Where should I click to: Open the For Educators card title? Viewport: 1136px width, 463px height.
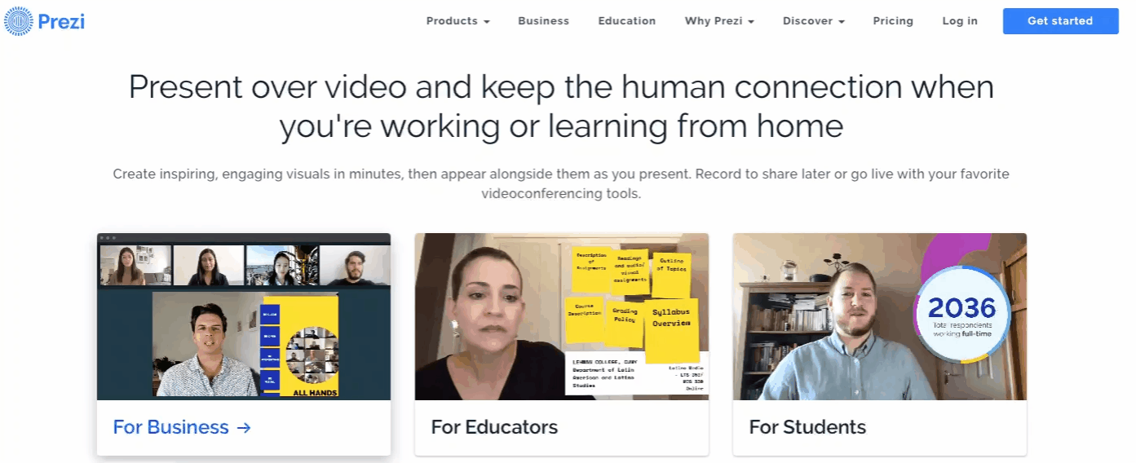click(494, 427)
